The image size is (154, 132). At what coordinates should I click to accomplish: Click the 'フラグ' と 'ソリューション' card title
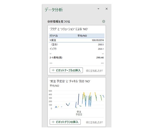pos(69,29)
